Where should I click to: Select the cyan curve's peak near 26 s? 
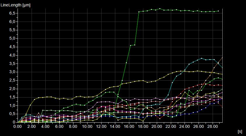point(202,58)
